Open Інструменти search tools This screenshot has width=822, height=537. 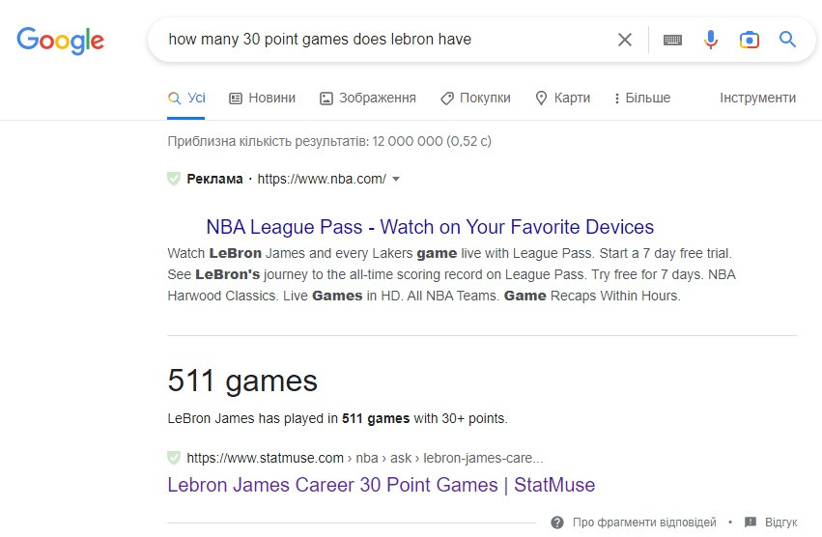point(757,98)
